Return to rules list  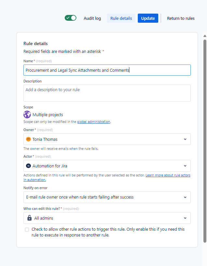coord(181,18)
